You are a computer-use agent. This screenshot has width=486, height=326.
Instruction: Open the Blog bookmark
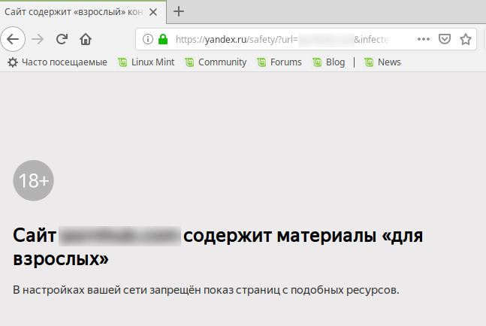click(328, 62)
